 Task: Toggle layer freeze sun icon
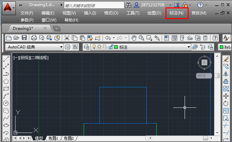coord(100,47)
